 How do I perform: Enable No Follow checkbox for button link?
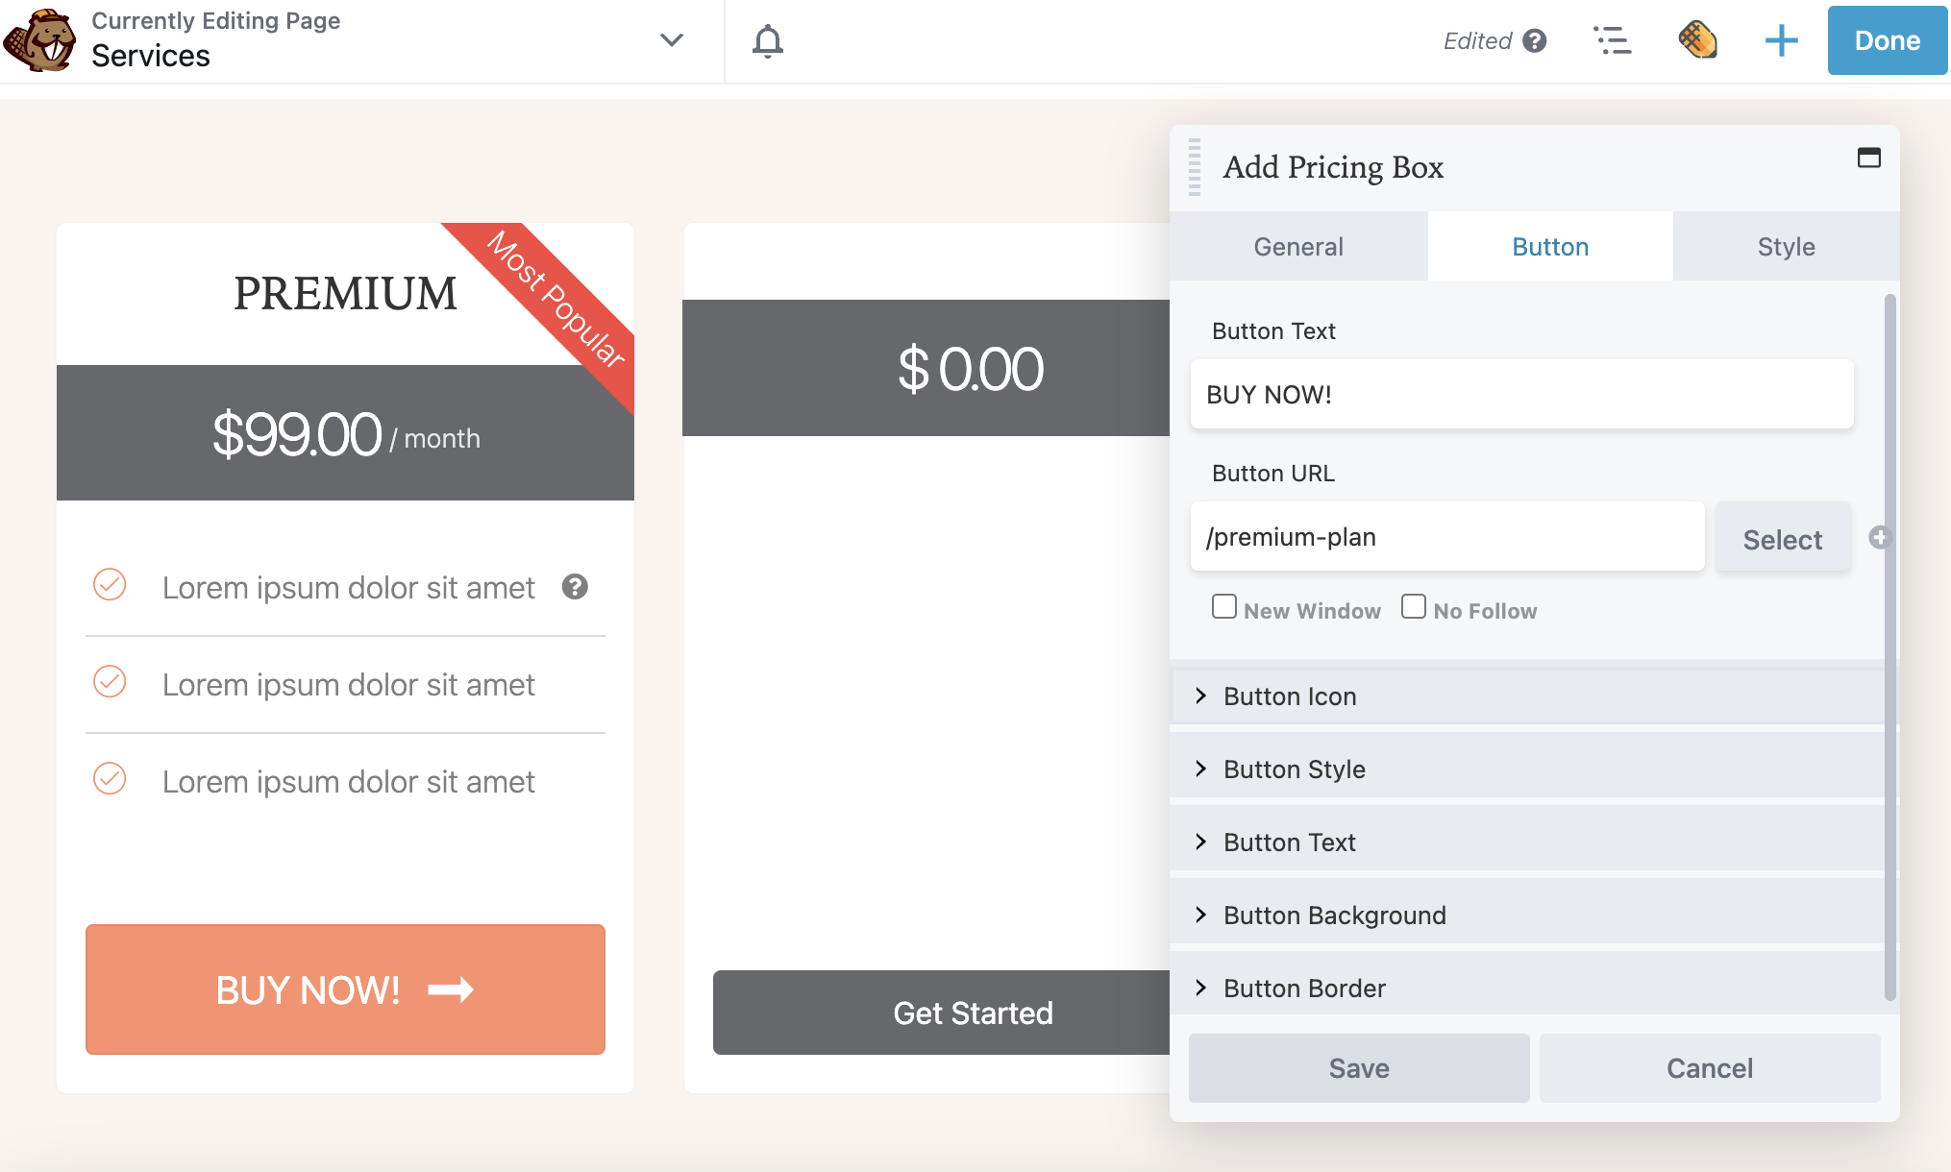(1413, 607)
